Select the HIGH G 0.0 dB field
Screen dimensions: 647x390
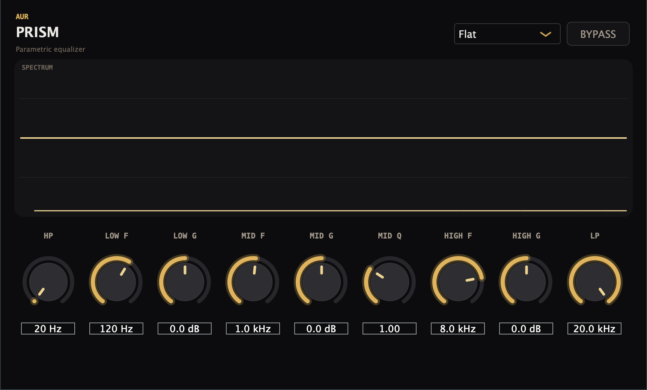click(x=526, y=328)
